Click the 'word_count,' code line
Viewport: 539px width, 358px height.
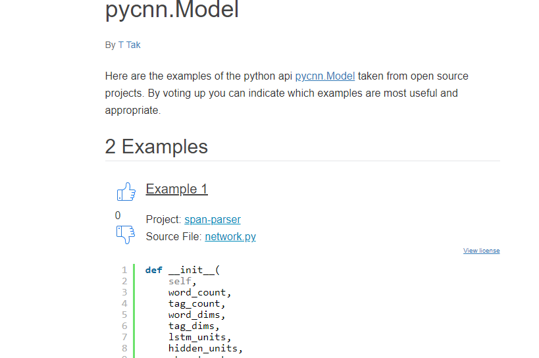coord(199,292)
